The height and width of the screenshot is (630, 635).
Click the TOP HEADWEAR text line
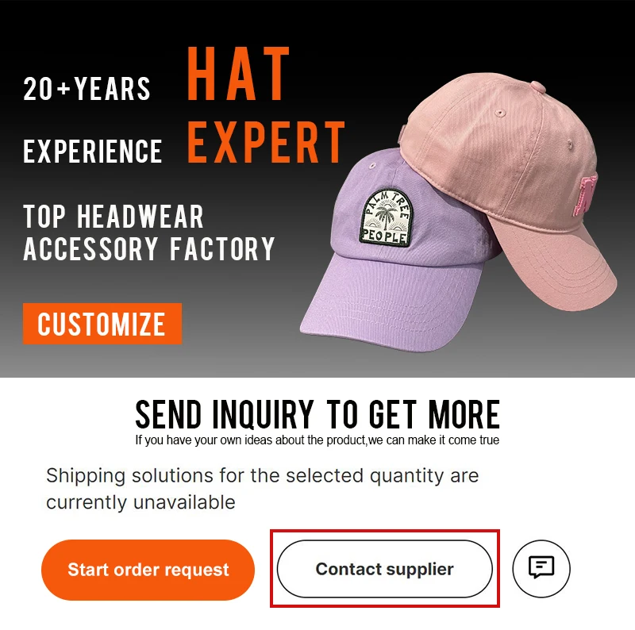point(114,217)
